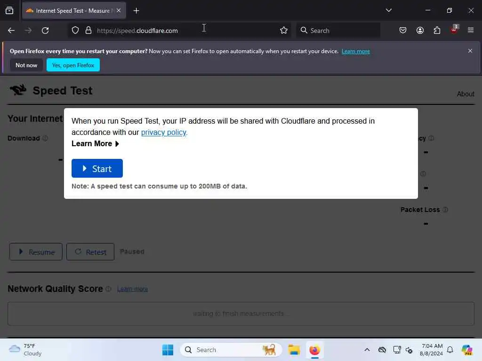The height and width of the screenshot is (361, 482).
Task: Open the Windows Start menu
Action: point(168,350)
